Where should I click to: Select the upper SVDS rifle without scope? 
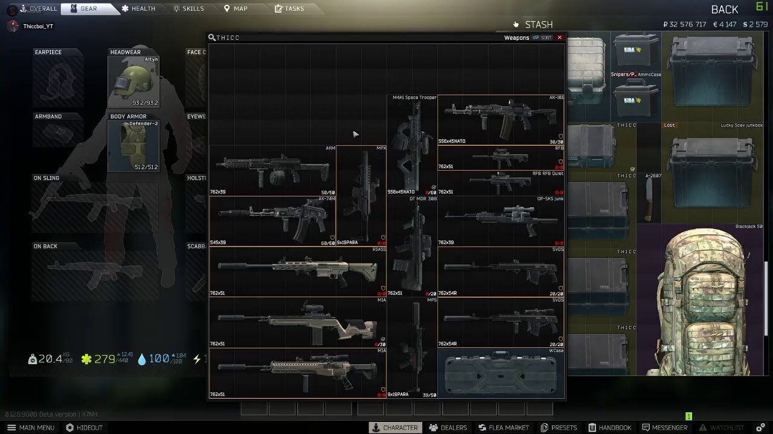(x=501, y=271)
